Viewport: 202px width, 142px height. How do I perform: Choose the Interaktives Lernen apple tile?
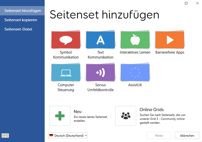click(x=135, y=40)
